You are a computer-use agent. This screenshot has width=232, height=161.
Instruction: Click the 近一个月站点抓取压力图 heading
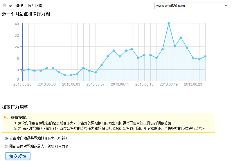point(26,14)
